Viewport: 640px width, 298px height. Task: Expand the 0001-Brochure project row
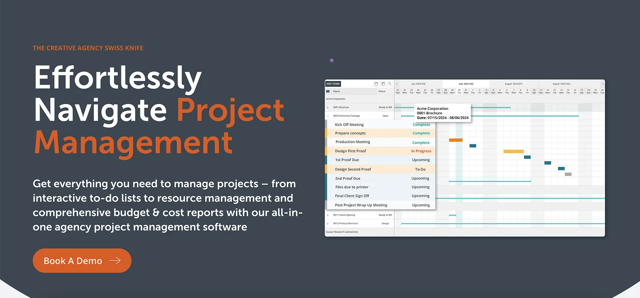[x=328, y=108]
